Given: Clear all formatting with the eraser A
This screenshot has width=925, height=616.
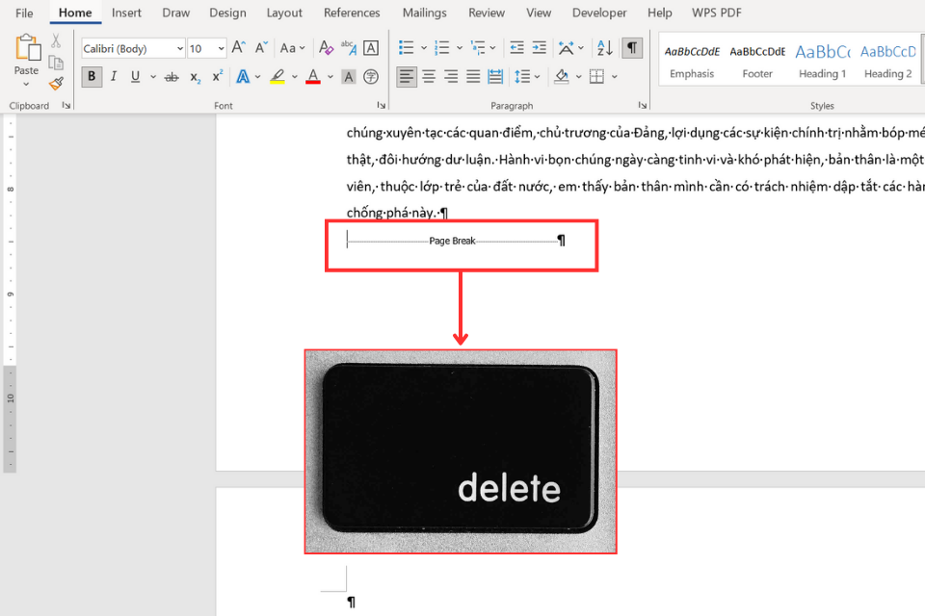Looking at the screenshot, I should (326, 48).
